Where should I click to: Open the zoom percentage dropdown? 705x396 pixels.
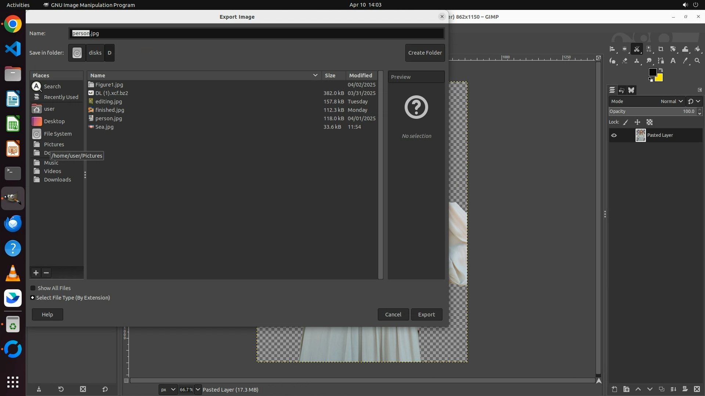pos(198,389)
